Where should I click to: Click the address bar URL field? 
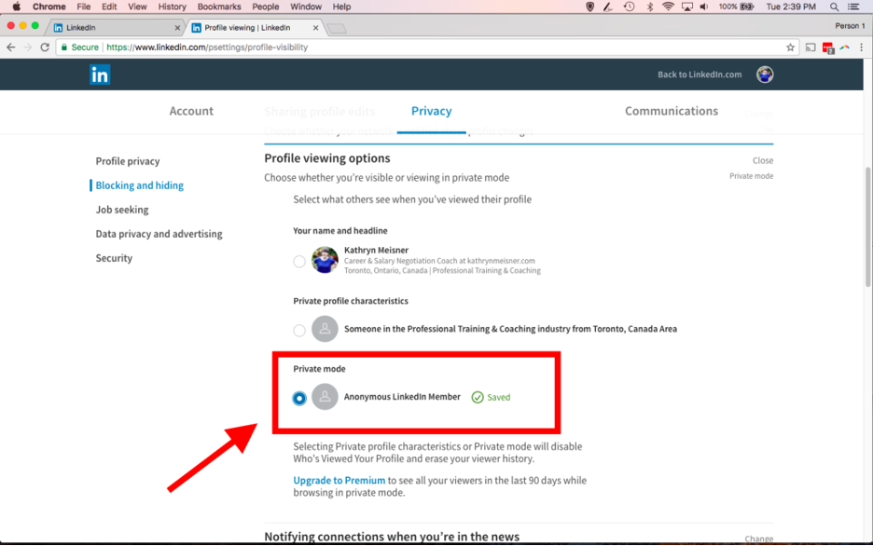[429, 48]
